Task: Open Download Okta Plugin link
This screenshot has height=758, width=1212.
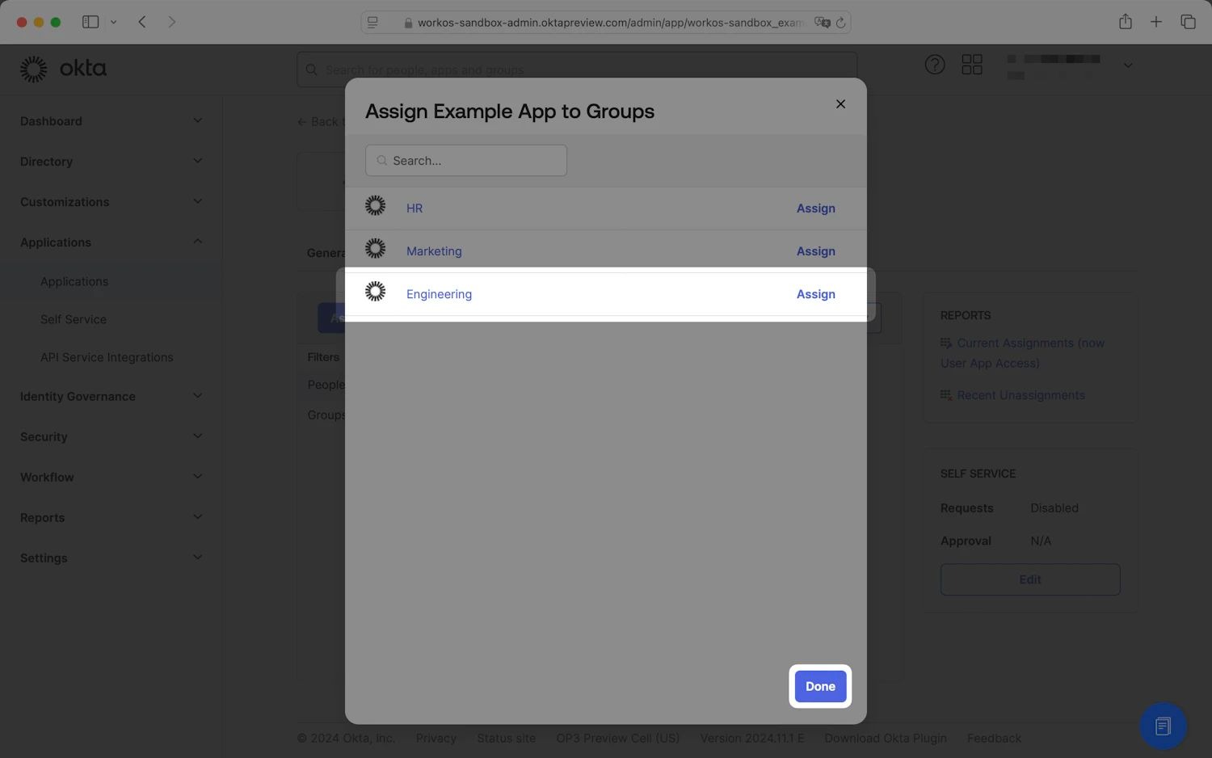Action: coord(886,738)
